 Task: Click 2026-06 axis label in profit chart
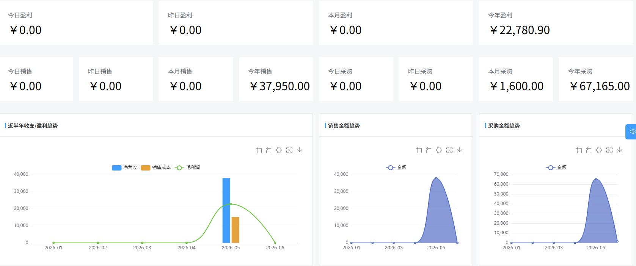(275, 248)
